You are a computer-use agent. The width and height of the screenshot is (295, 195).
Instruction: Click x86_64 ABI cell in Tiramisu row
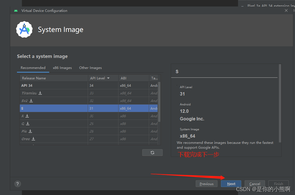coord(133,93)
